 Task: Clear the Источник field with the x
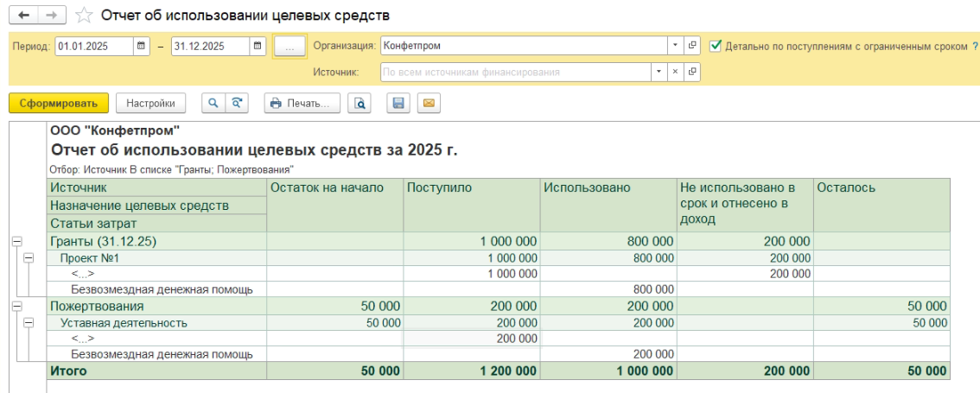(x=676, y=73)
